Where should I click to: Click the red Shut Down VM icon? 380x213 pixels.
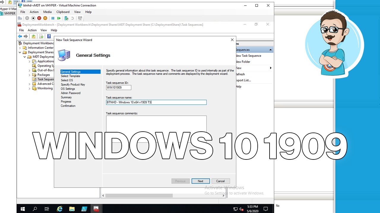(39, 18)
